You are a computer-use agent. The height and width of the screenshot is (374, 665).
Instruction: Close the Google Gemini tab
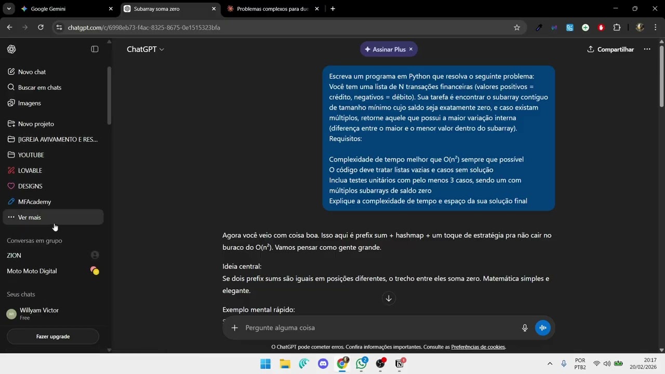pos(111,9)
